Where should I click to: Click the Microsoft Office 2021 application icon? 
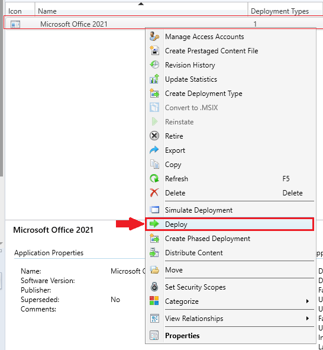point(15,24)
